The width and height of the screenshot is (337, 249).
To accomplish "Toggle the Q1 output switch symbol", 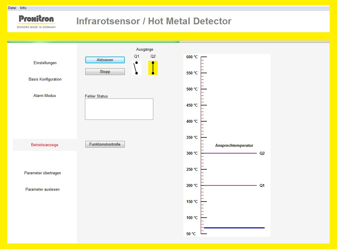I will pos(136,68).
